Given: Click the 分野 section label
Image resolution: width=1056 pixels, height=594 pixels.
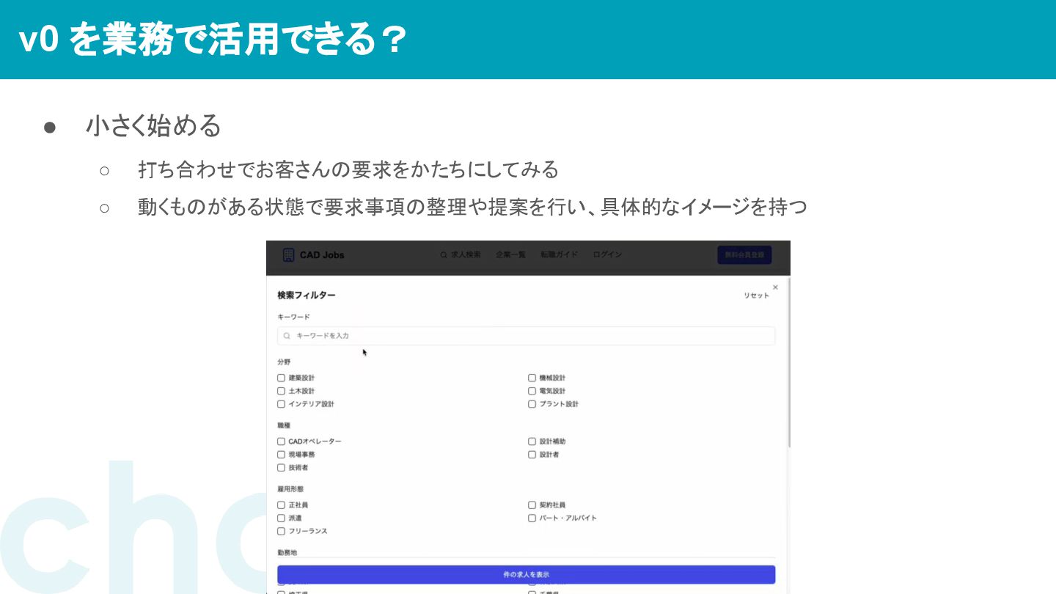Looking at the screenshot, I should (284, 362).
